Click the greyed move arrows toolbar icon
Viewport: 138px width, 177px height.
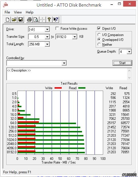pos(43,20)
